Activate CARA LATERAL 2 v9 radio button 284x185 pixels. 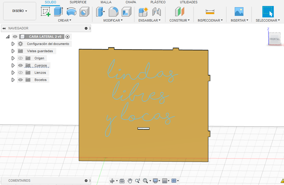tap(67, 37)
